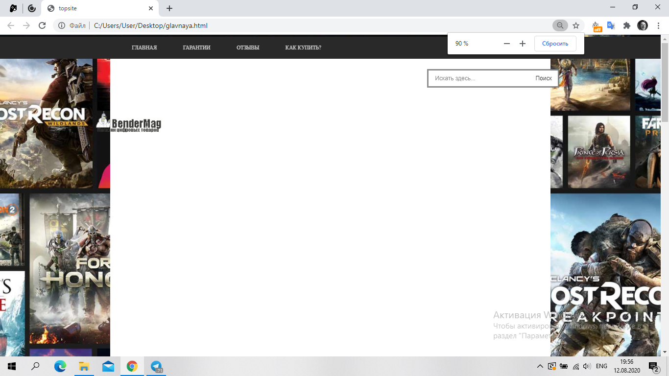Screen dimensions: 669x376
Task: Click the browser forward arrow
Action: click(26, 25)
